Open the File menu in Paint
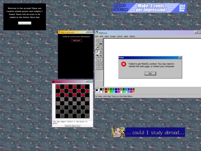 point(97,36)
